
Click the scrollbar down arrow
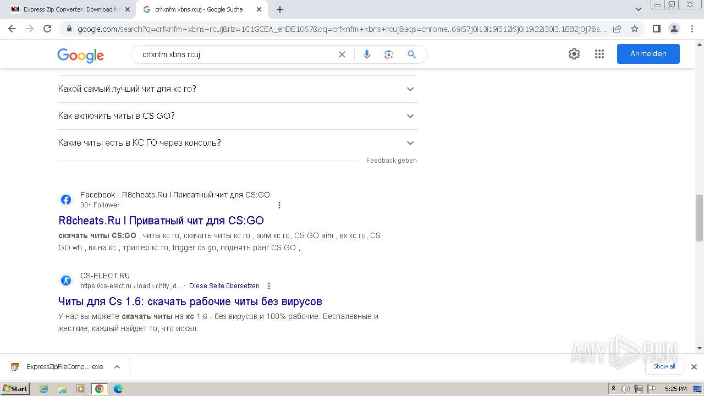[700, 348]
